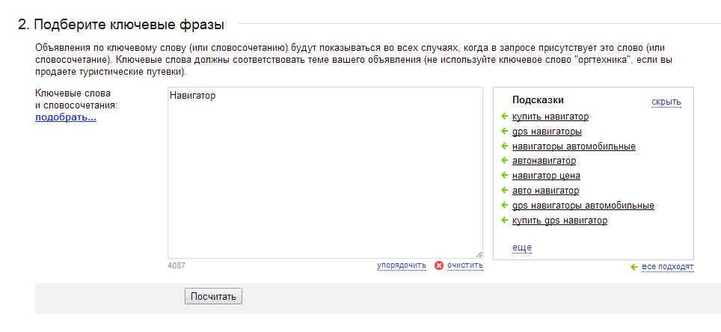The image size is (721, 332).
Task: Sort keywords with 'упорядочить' link
Action: point(402,265)
